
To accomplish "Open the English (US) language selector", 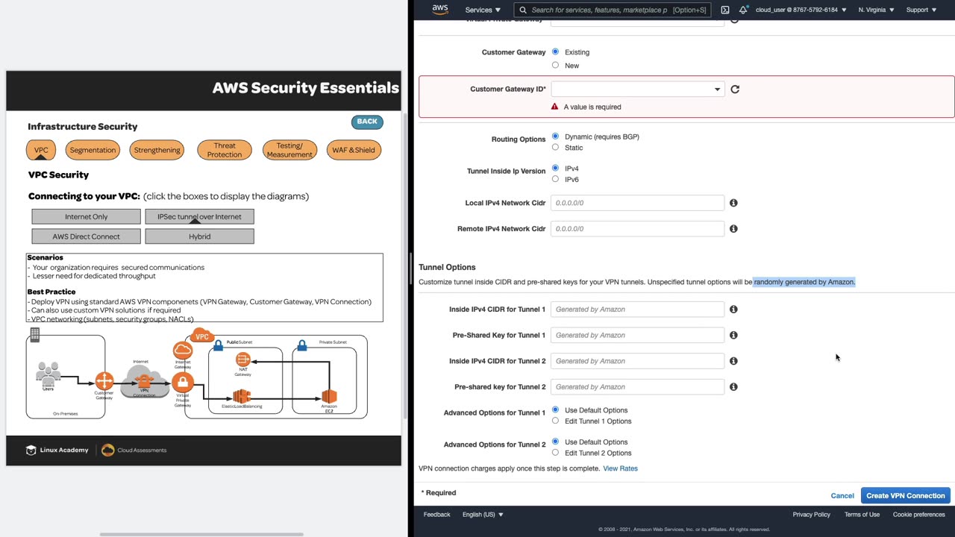I will 483,515.
